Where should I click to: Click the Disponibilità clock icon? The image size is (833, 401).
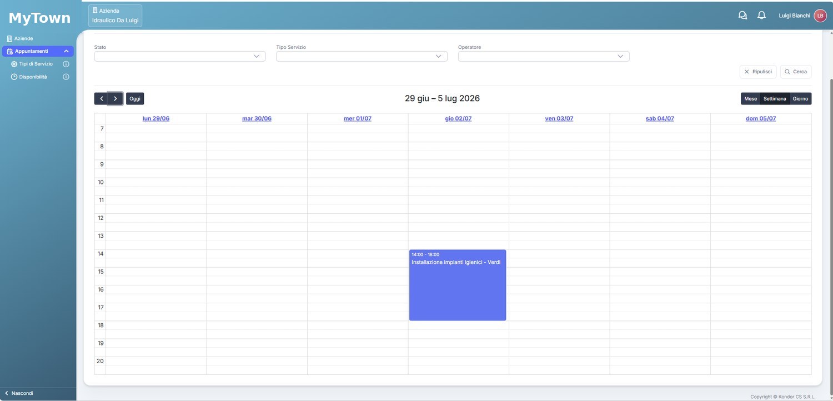tap(14, 77)
